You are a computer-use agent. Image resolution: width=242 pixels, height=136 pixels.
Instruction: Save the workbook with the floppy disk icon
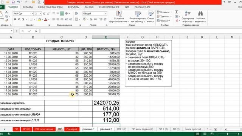pos(13,2)
